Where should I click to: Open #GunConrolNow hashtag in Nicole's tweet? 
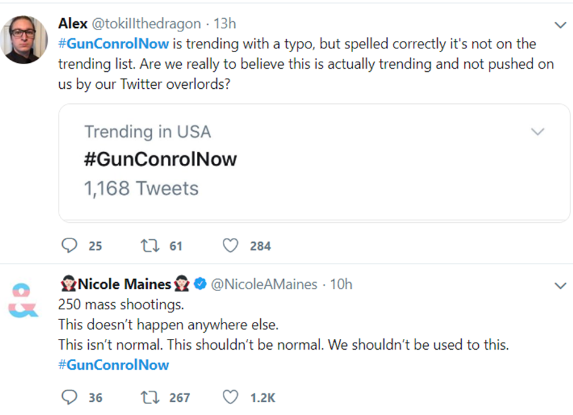tap(114, 364)
